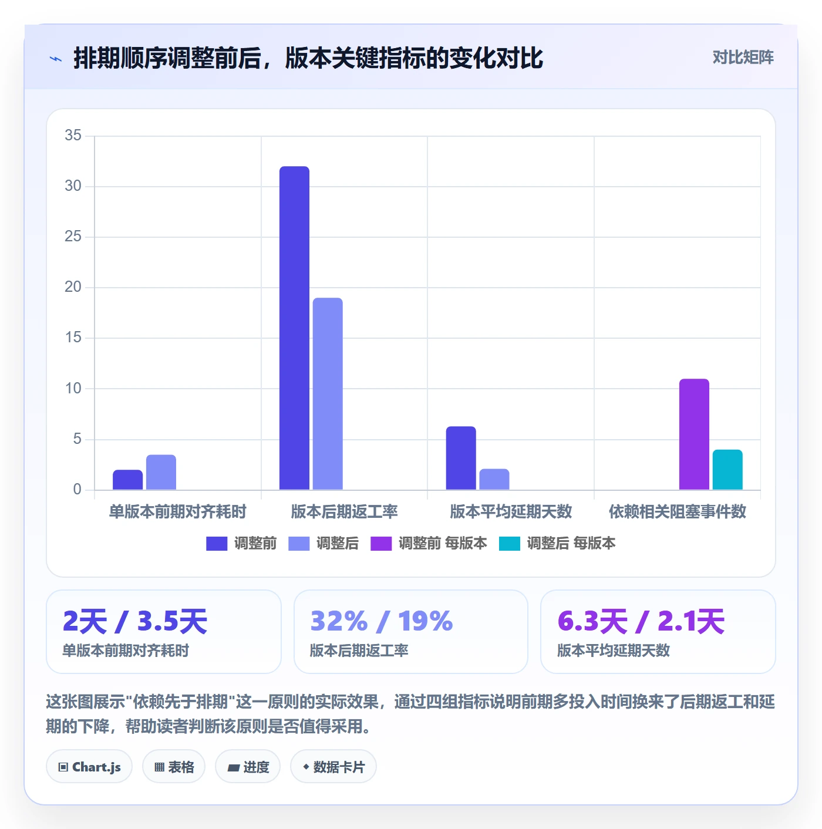822x829 pixels.
Task: Select the 表格 tag chip
Action: click(x=174, y=767)
